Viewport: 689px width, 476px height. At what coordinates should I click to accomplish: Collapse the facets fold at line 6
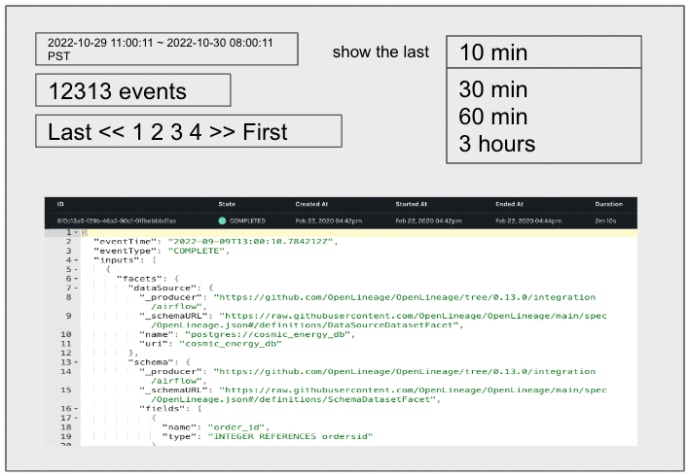click(x=76, y=279)
